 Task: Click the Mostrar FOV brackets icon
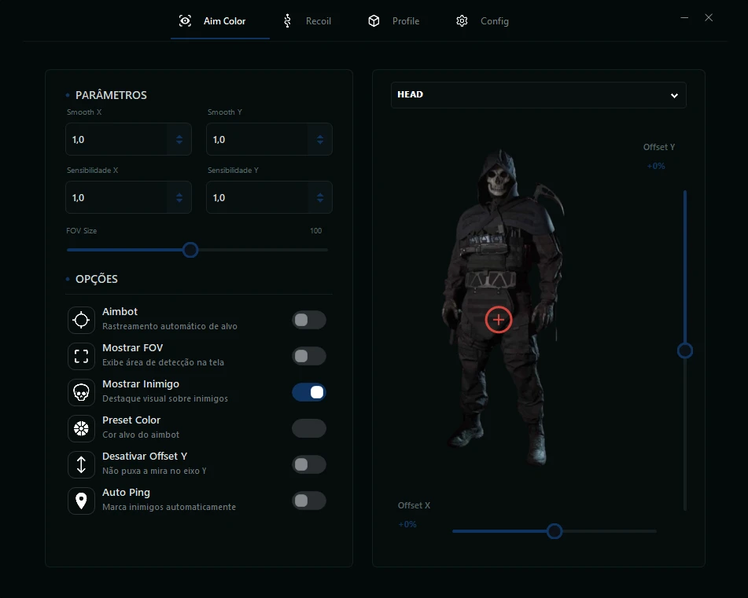[x=82, y=356]
